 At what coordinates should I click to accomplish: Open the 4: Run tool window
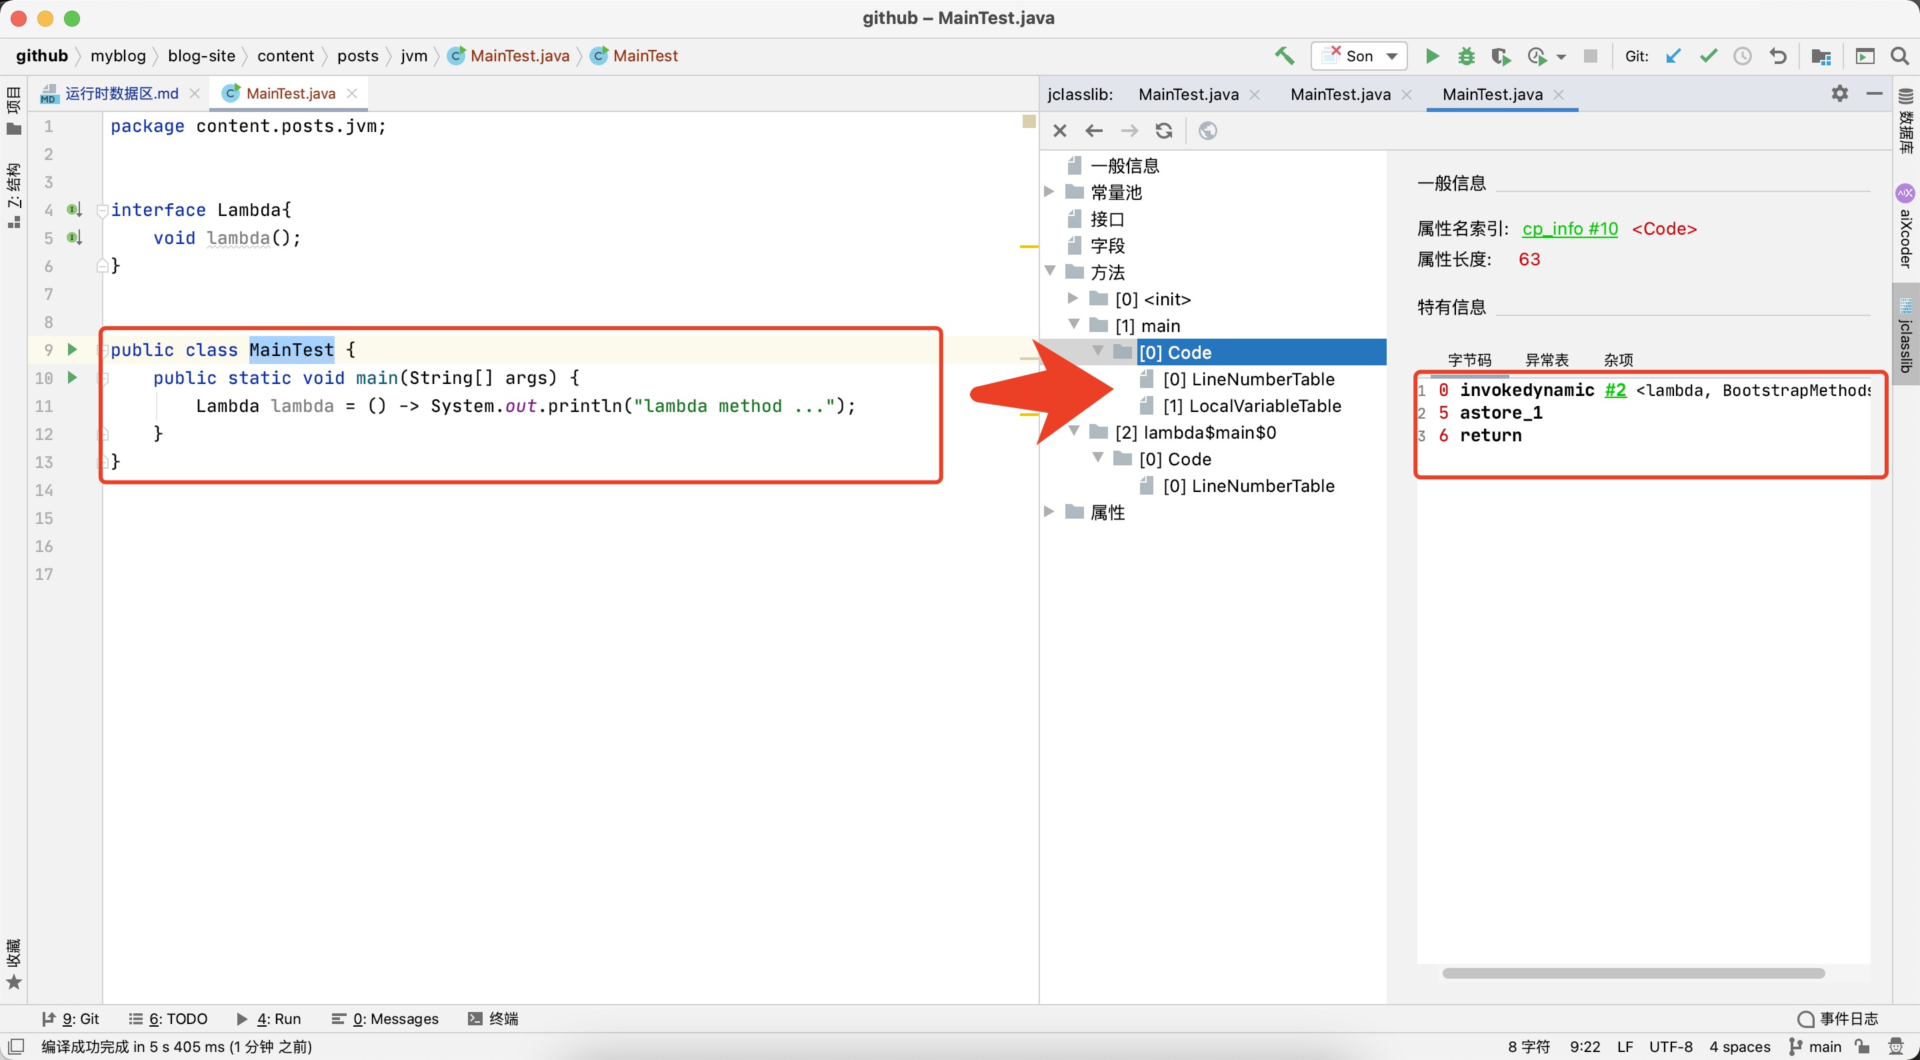pos(269,1019)
